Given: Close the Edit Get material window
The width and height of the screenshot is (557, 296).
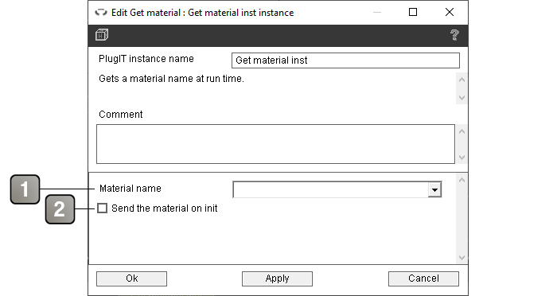Looking at the screenshot, I should click(450, 13).
